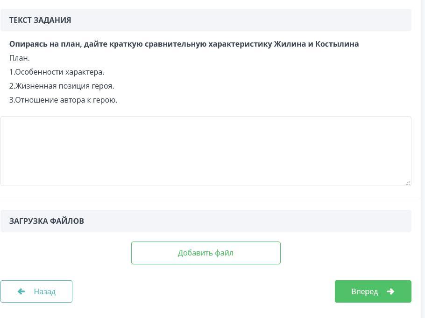The image size is (425, 318).
Task: Click the ЗАГРУЗКА ФАЙЛОВ section header
Action: click(x=47, y=221)
